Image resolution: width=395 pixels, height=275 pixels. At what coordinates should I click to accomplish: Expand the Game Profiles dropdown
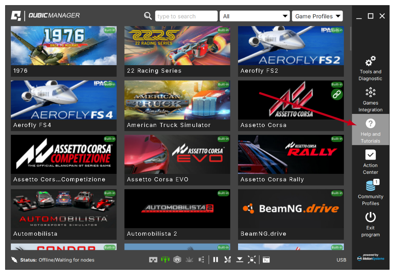[x=317, y=16]
